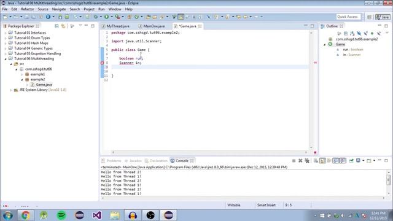This screenshot has width=393, height=221.
Task: Click the New Java Package icon
Action: pyautogui.click(x=130, y=17)
